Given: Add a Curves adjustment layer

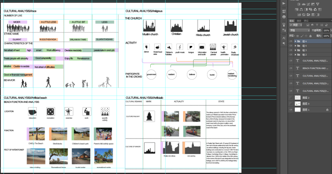Looking at the screenshot, I should (308, 4).
